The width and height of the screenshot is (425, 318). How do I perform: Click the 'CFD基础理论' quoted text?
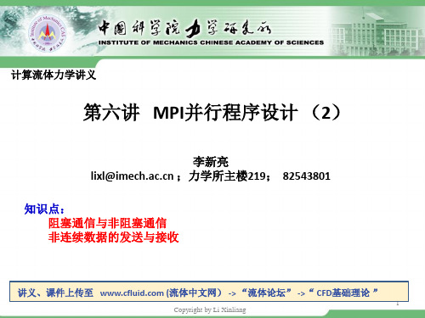(343, 293)
